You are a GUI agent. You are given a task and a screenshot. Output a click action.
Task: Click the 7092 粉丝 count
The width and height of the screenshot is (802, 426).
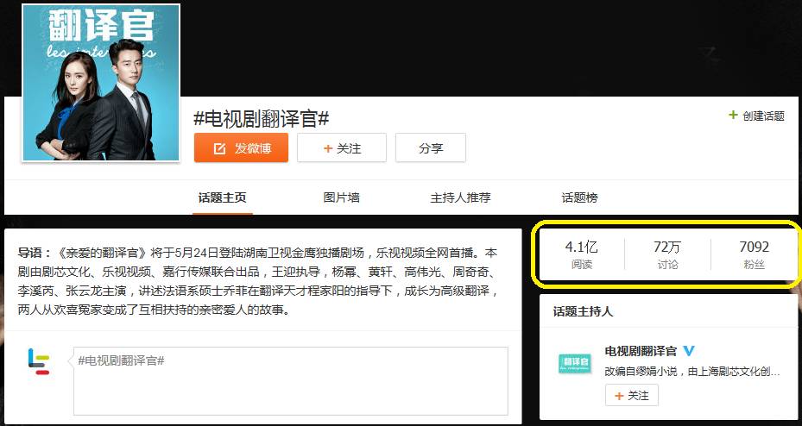click(x=755, y=254)
